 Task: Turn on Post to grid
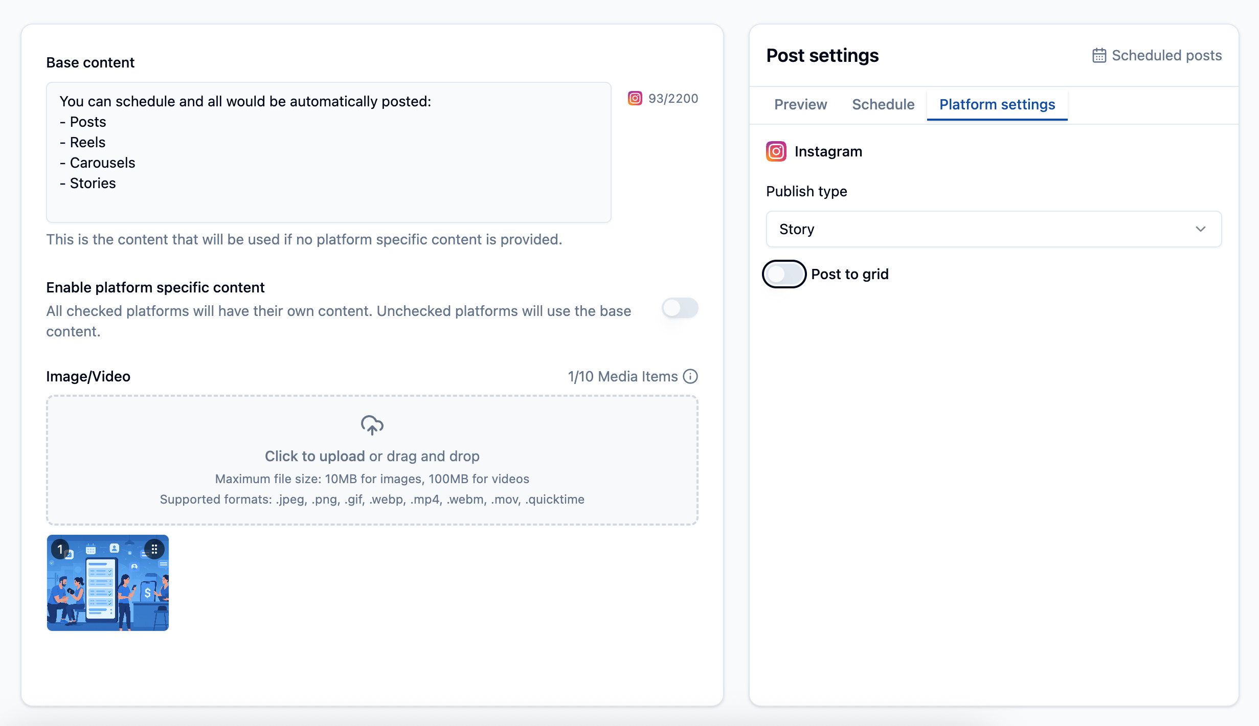coord(784,274)
